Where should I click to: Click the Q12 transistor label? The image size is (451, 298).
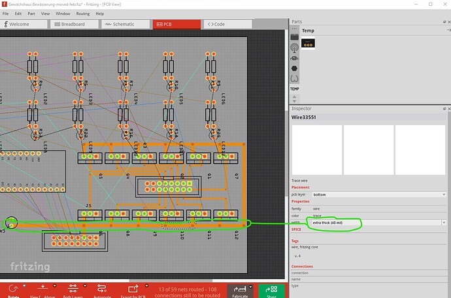pos(237,235)
